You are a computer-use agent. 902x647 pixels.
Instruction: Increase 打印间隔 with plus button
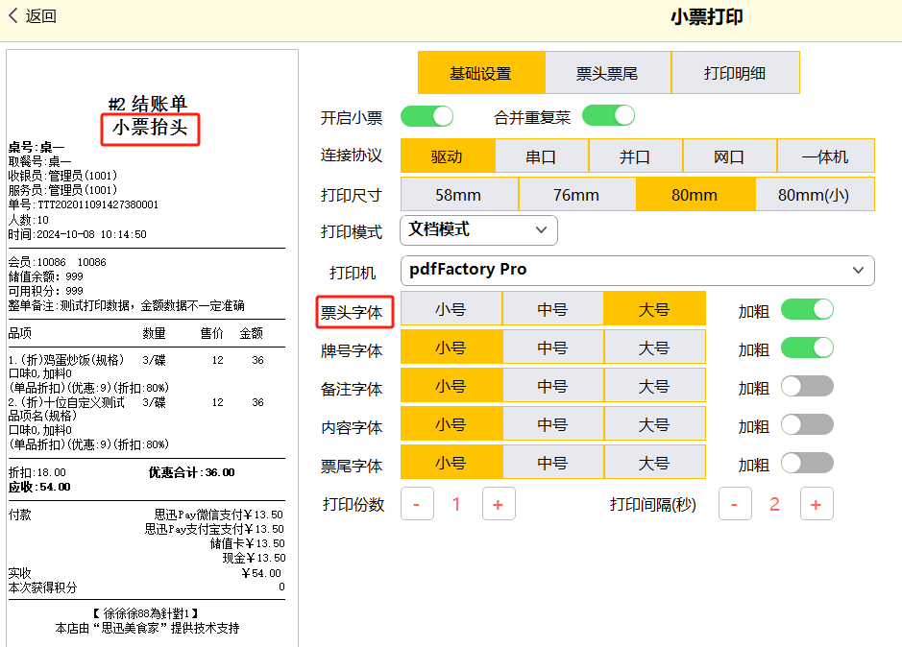(x=816, y=504)
